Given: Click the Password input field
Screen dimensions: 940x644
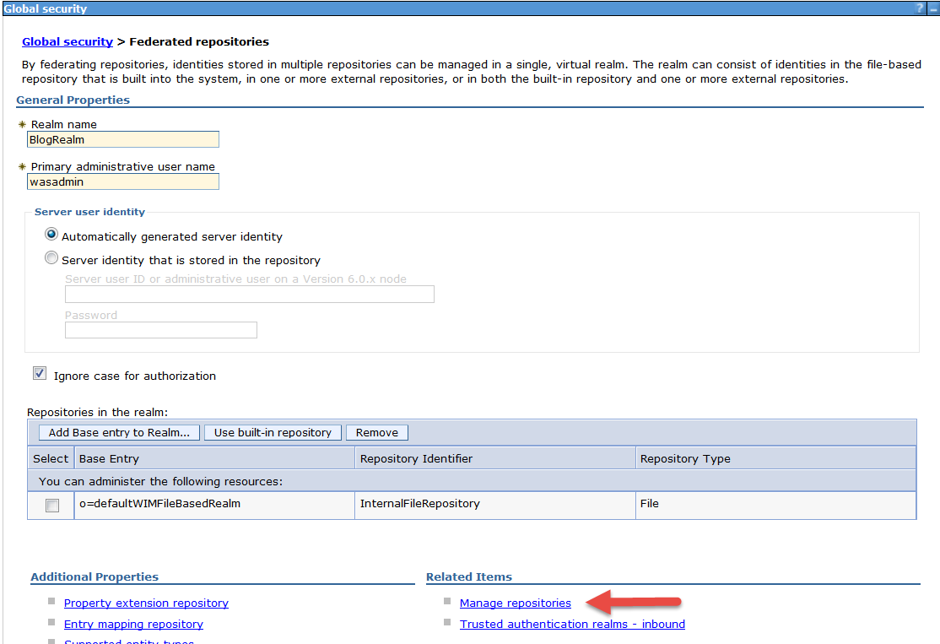Looking at the screenshot, I should pos(160,330).
